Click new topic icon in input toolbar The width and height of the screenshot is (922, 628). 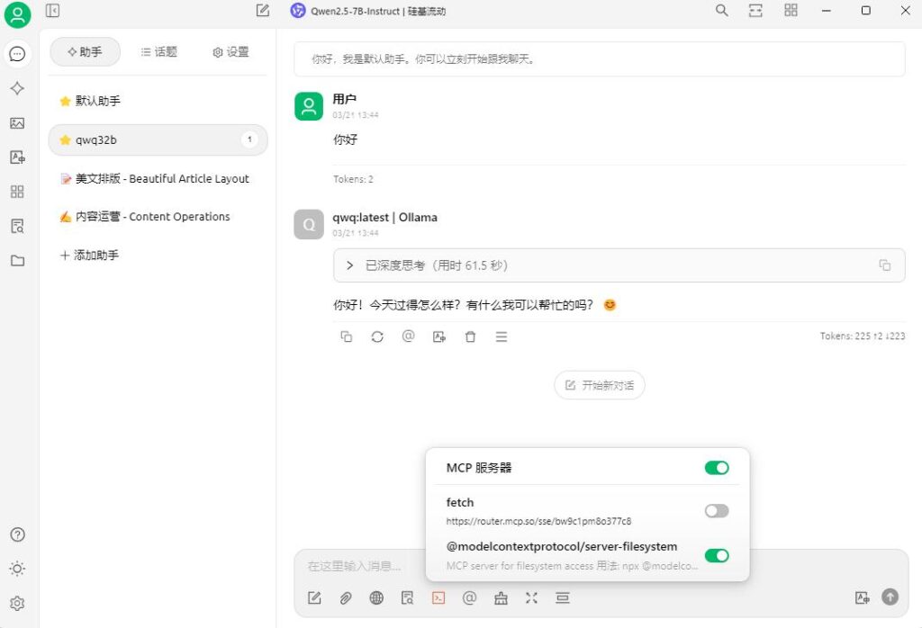click(314, 598)
